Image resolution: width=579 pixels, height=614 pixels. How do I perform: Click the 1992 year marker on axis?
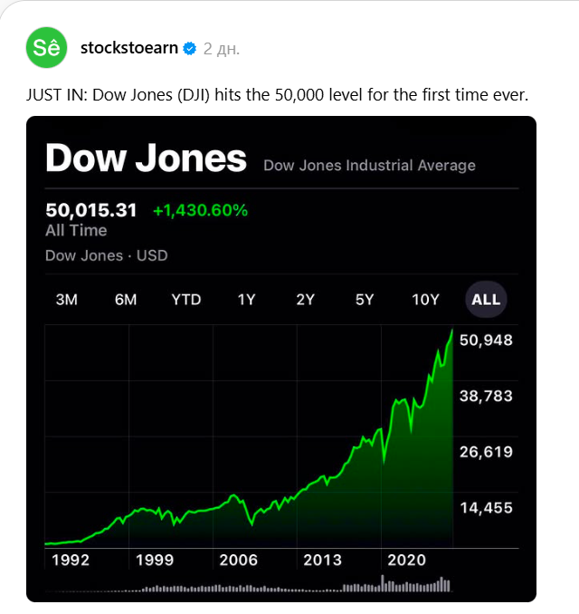tap(71, 561)
